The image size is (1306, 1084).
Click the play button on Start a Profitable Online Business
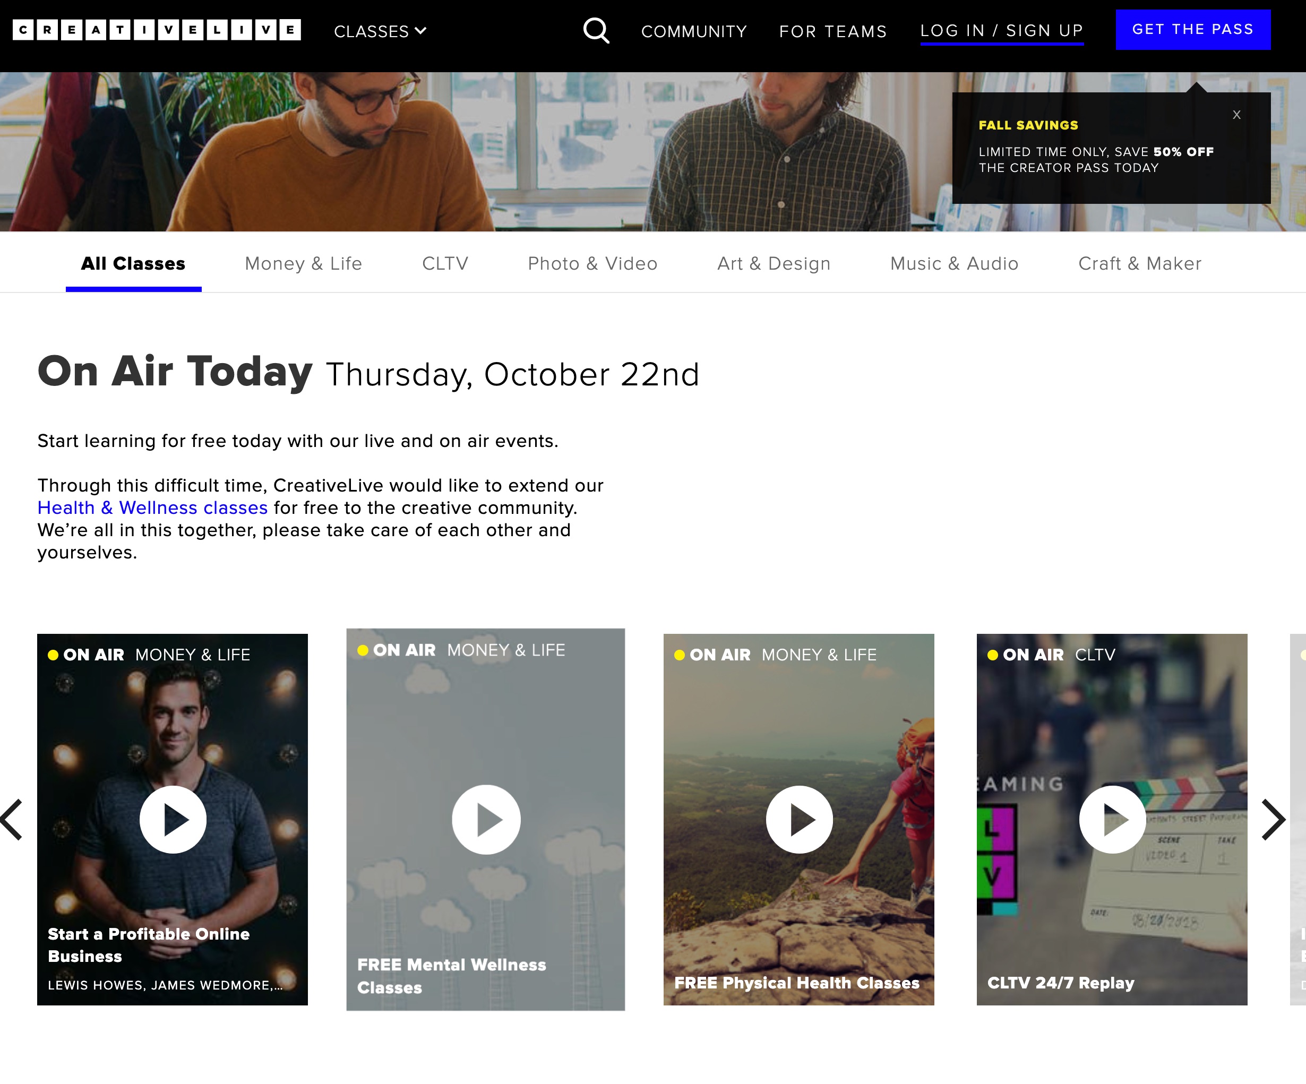click(x=173, y=819)
